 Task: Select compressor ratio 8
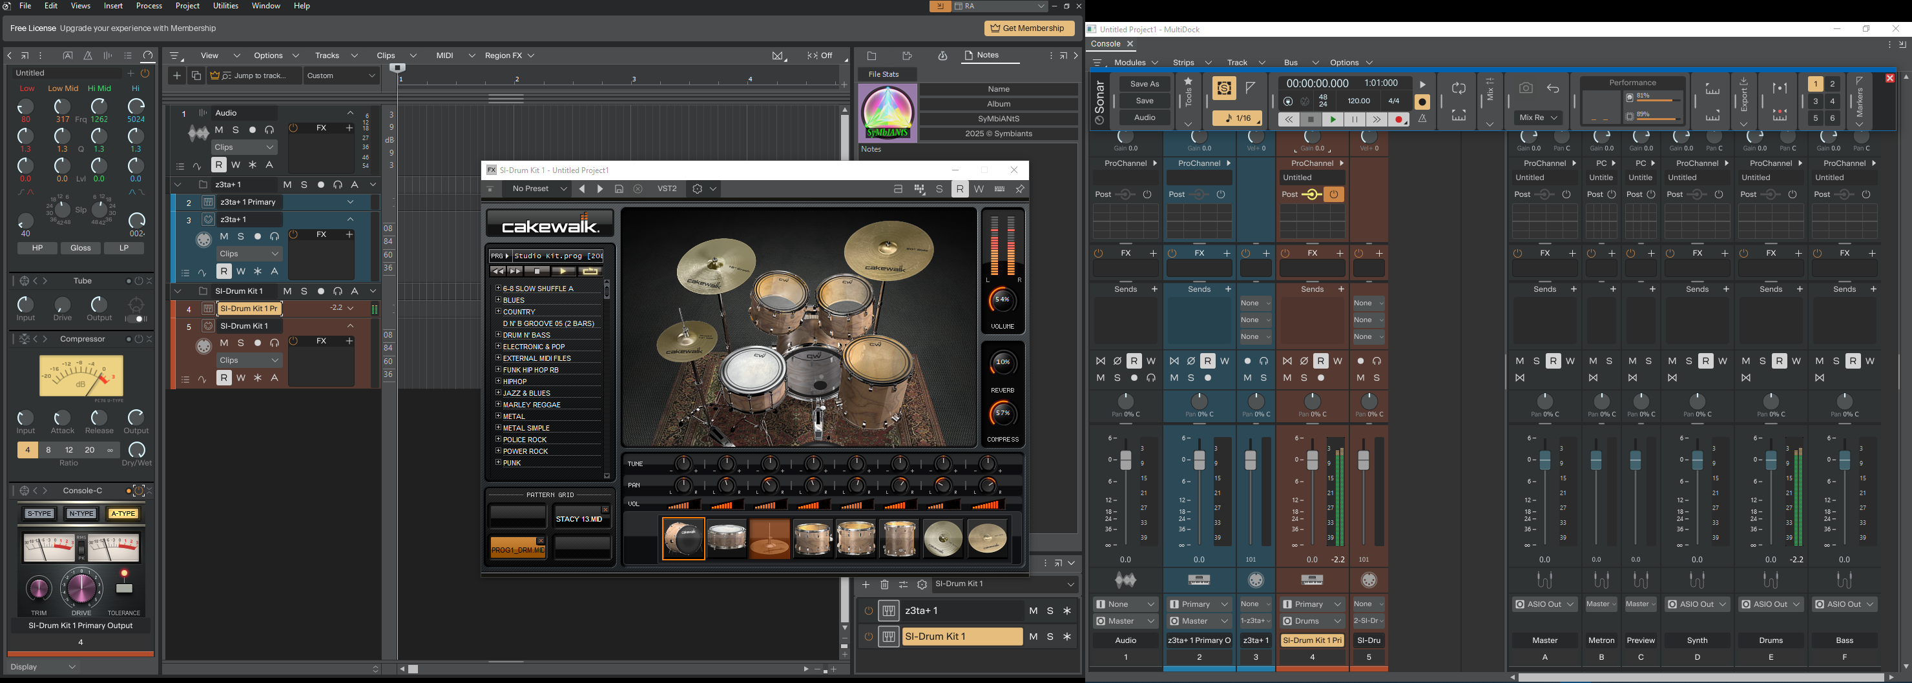pos(48,450)
